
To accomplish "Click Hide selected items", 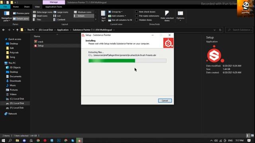I will point(167,16).
